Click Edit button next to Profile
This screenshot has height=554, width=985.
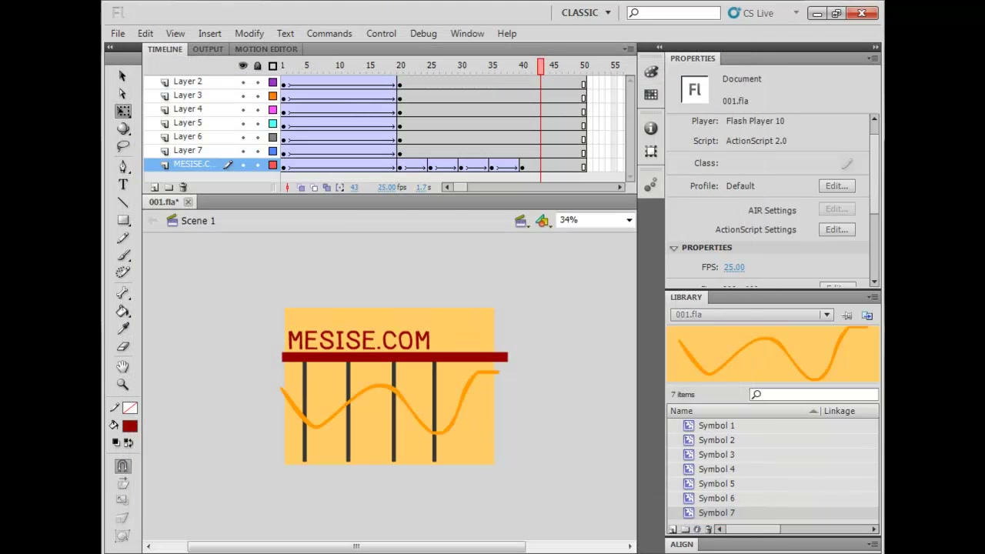pos(836,186)
